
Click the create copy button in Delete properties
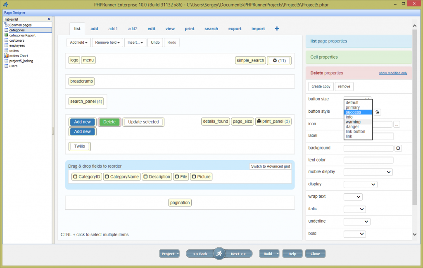coord(321,86)
